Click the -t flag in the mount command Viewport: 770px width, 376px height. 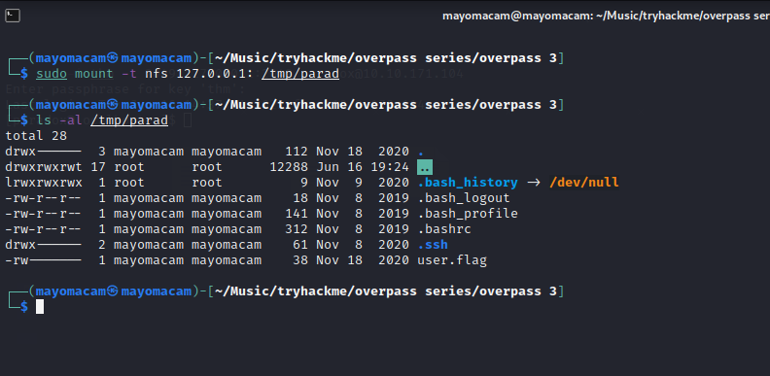(129, 74)
